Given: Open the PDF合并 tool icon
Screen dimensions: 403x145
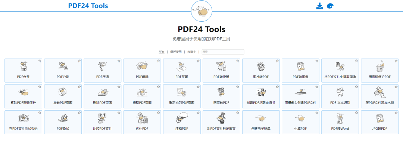Looking at the screenshot, I should (x=24, y=67).
